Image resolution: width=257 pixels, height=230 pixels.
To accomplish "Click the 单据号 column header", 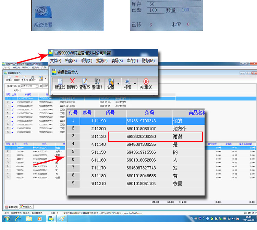I will pyautogui.click(x=28, y=94).
